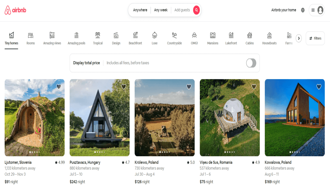The image size is (330, 189).
Task: Click the Beachfront category icon
Action: 135,36
